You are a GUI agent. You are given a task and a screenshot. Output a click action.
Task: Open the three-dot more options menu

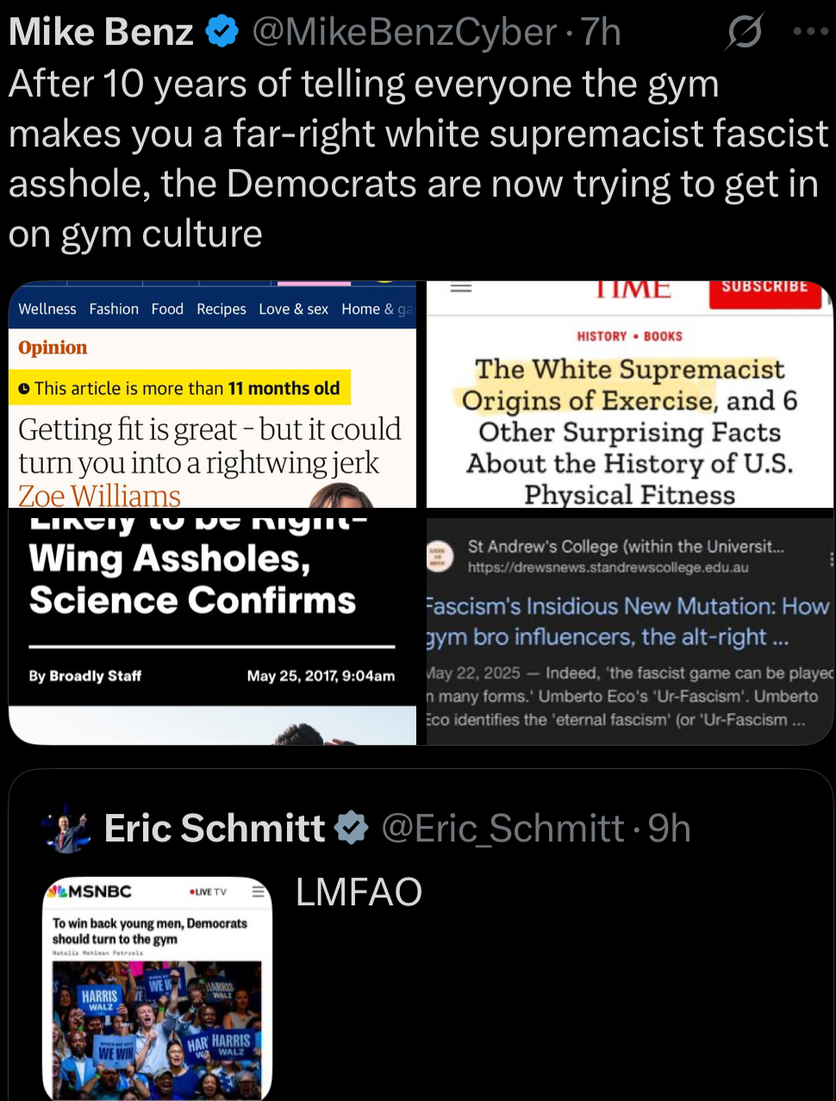pyautogui.click(x=810, y=32)
